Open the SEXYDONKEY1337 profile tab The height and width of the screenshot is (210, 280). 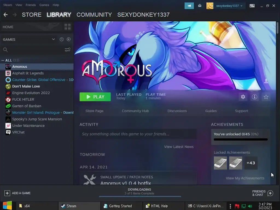[x=143, y=15]
